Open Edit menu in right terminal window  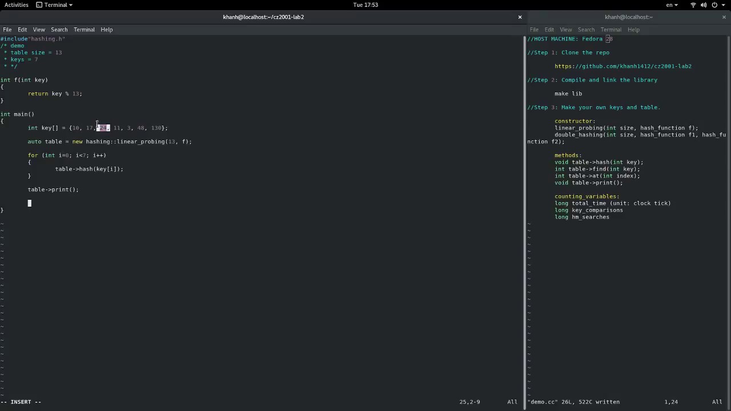click(549, 30)
